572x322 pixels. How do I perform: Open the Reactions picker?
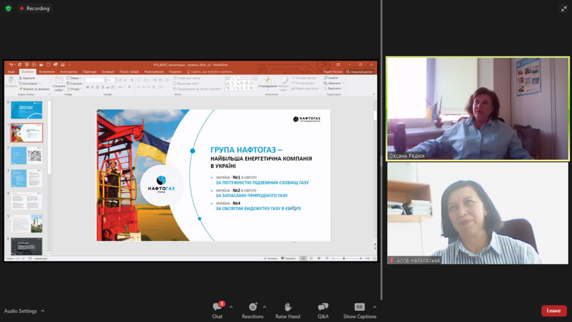[x=252, y=309]
